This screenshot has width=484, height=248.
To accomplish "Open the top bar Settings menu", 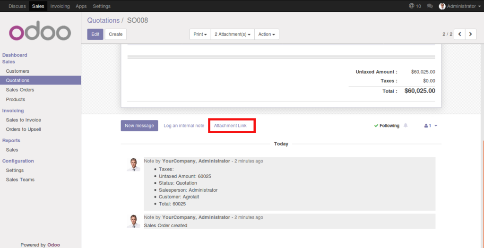I will 102,6.
